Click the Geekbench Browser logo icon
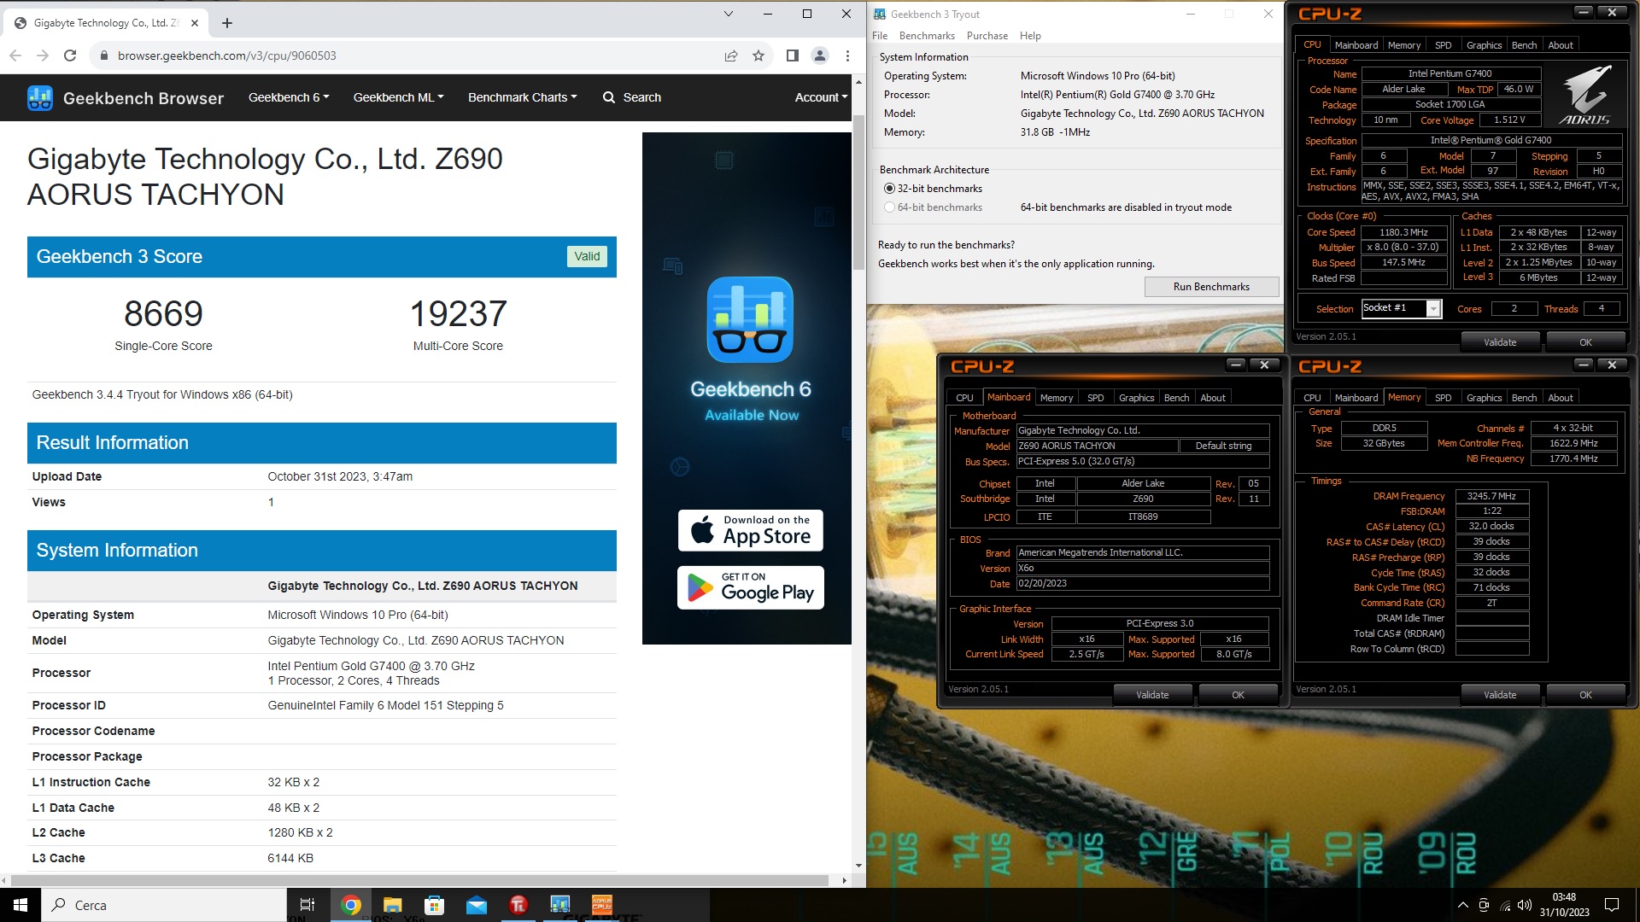Viewport: 1640px width, 922px height. click(x=40, y=98)
